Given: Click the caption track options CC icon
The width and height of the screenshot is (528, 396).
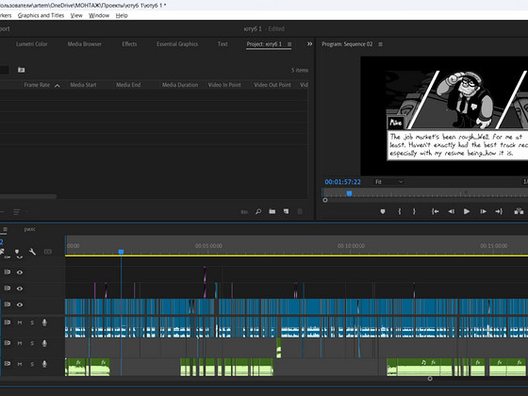Looking at the screenshot, I should coord(48,252).
